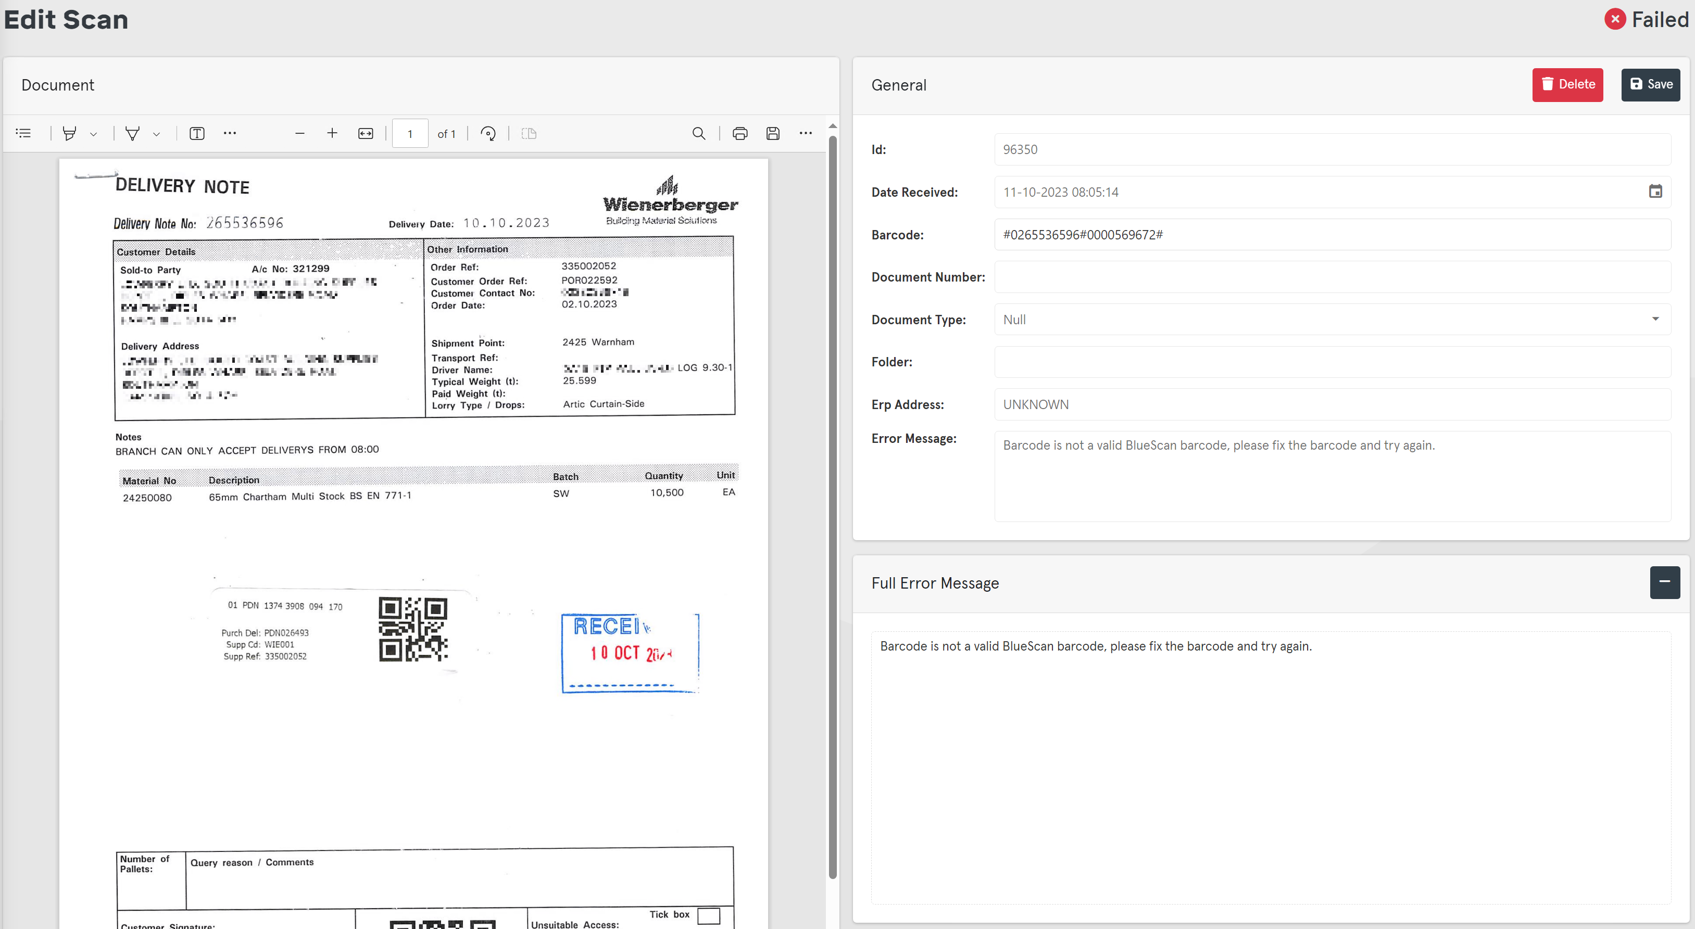Delete the failed scan
The image size is (1695, 929).
(x=1567, y=84)
